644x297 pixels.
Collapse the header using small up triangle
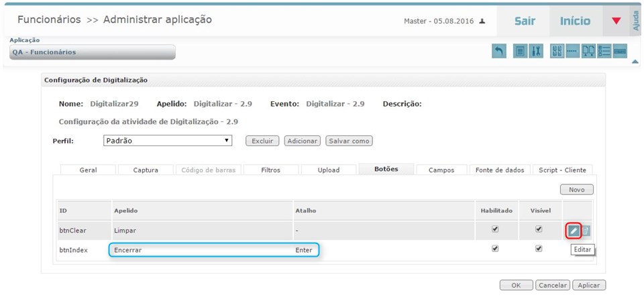click(x=635, y=62)
